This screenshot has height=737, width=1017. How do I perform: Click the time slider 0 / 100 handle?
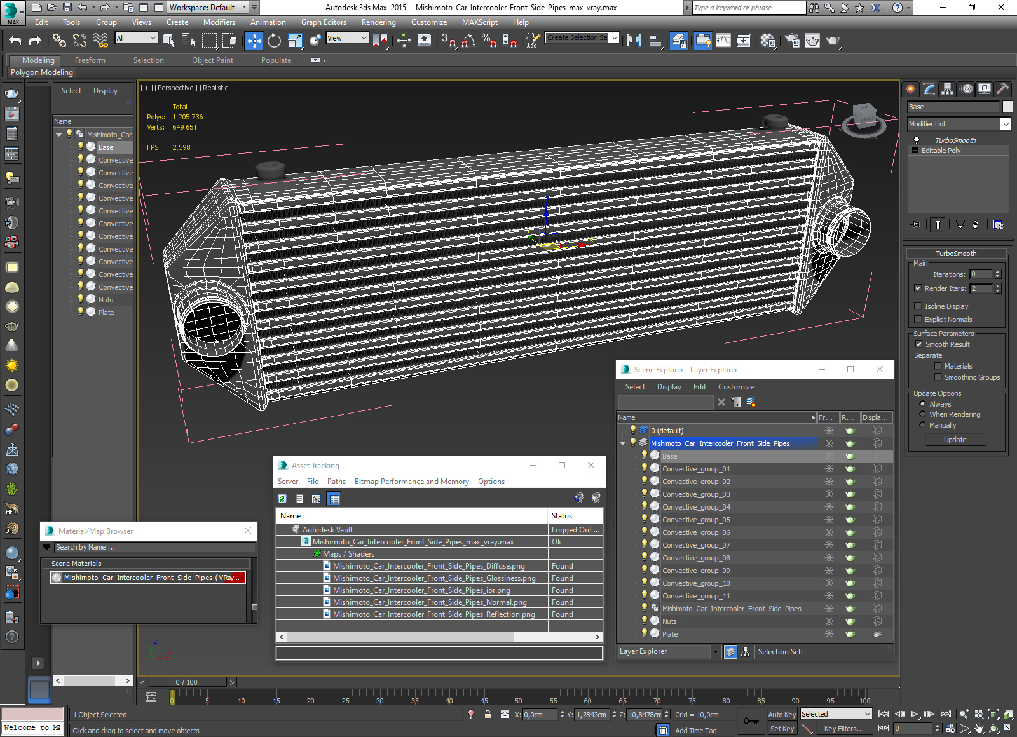click(186, 682)
